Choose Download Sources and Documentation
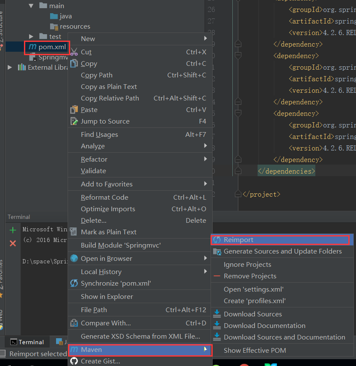The width and height of the screenshot is (356, 366). (284, 337)
